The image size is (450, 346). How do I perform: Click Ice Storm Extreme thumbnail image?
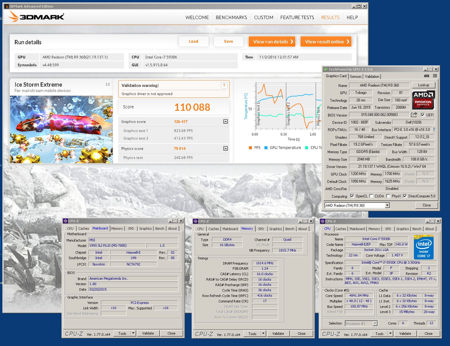(x=61, y=129)
